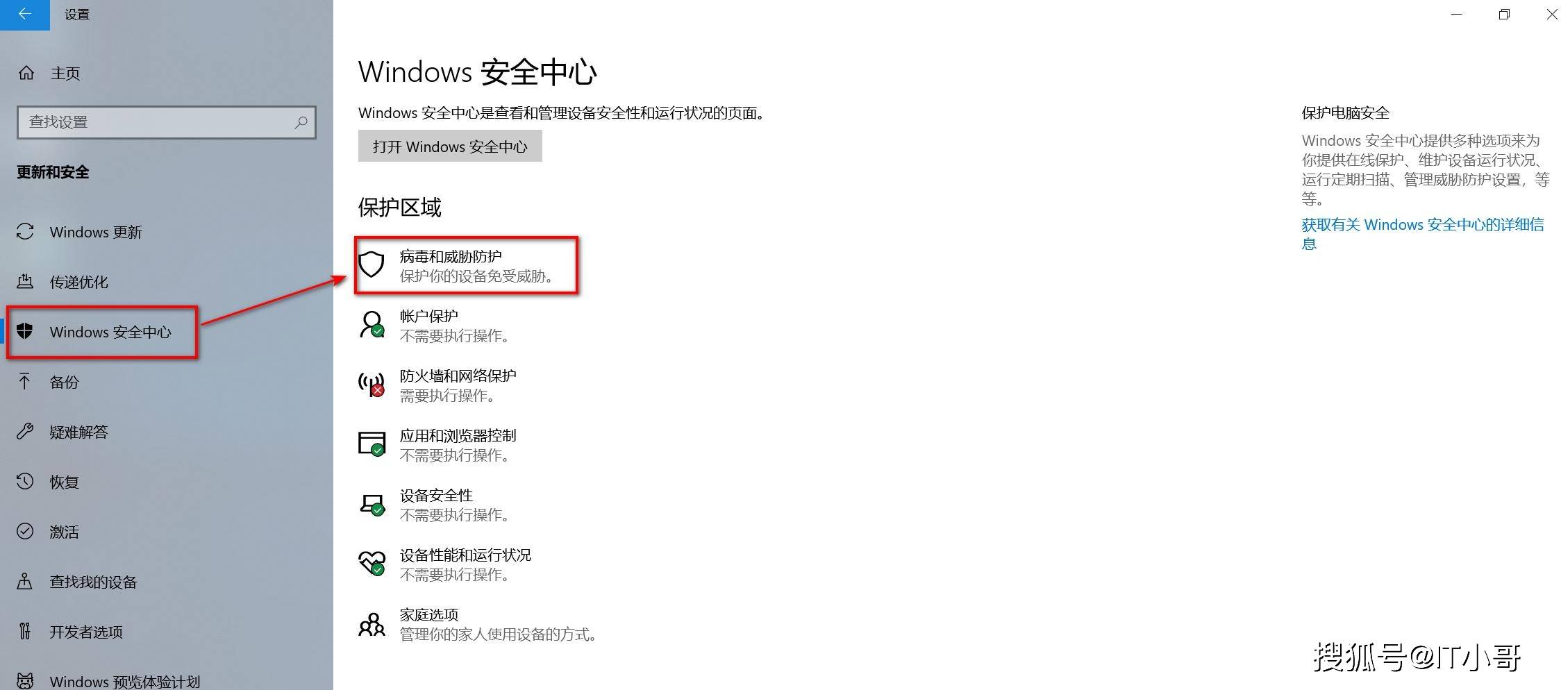Open 设备安全性 laptop icon
The width and height of the screenshot is (1561, 690).
pos(372,504)
